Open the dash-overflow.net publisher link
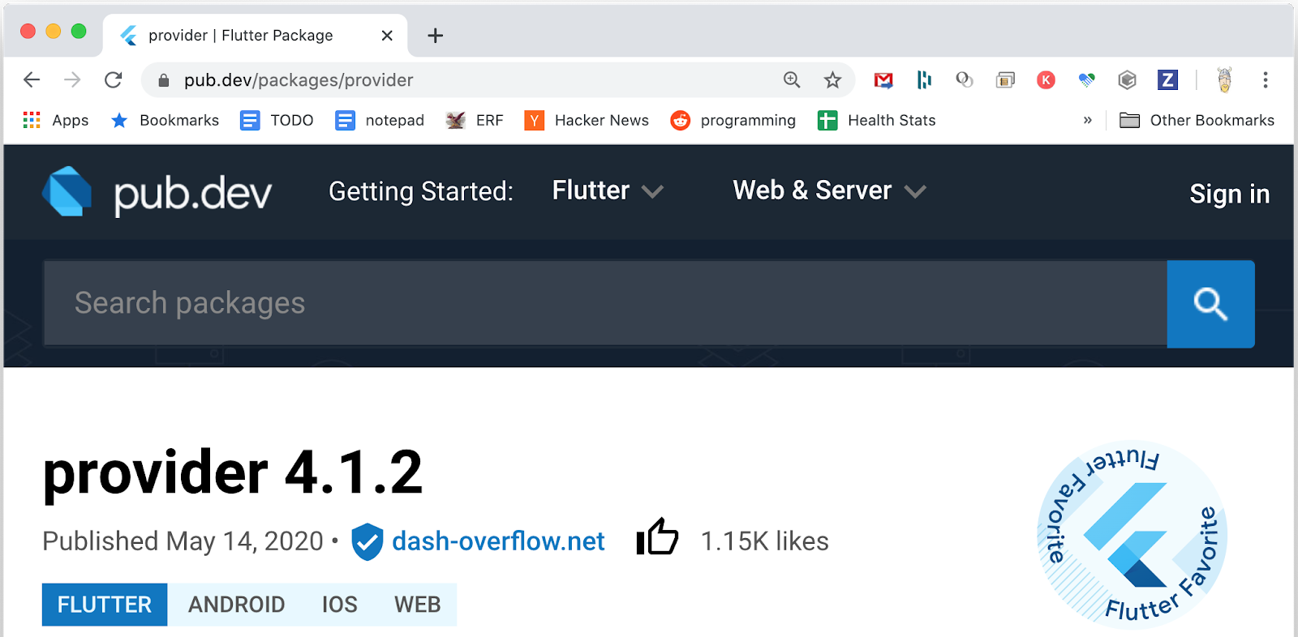Image resolution: width=1298 pixels, height=637 pixels. coord(498,541)
